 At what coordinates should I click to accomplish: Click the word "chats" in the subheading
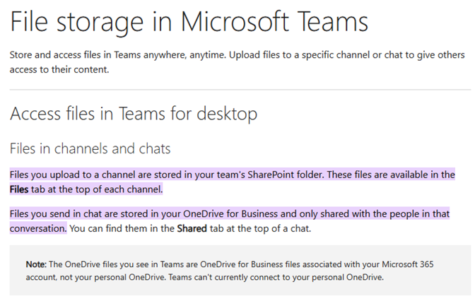(x=153, y=149)
